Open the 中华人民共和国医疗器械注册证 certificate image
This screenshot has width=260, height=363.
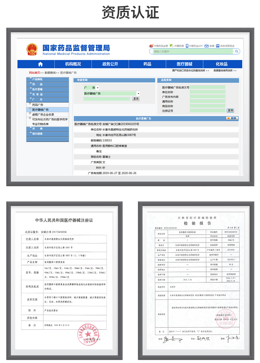pos(65,281)
